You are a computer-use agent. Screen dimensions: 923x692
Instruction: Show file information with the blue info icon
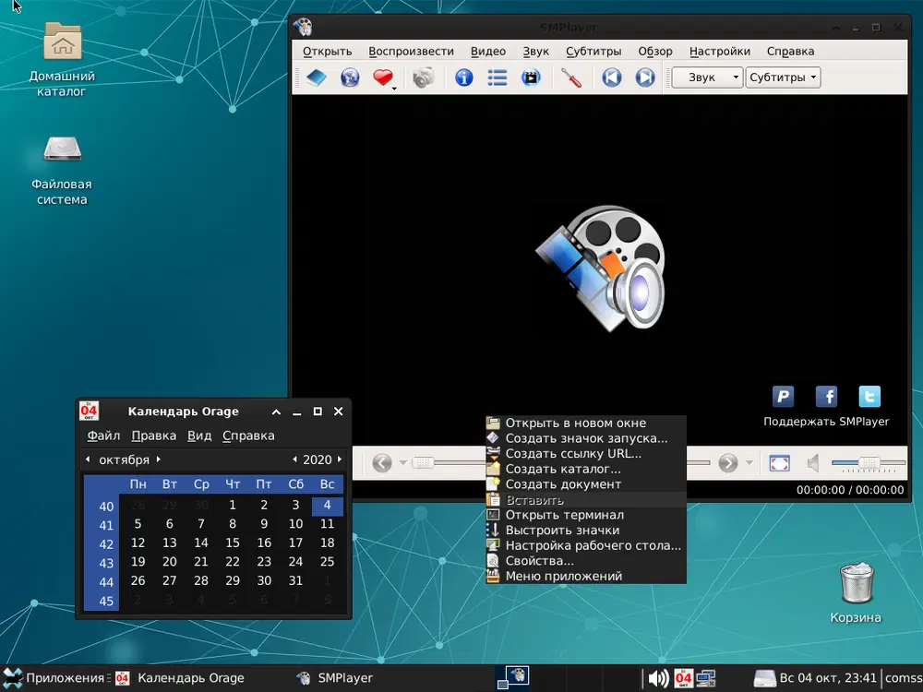coord(463,78)
